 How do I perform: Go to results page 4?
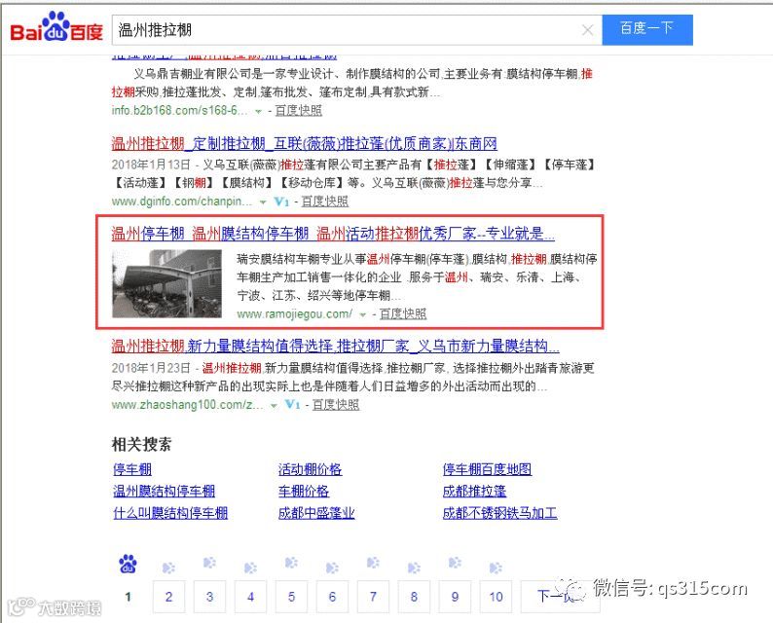coord(251,597)
